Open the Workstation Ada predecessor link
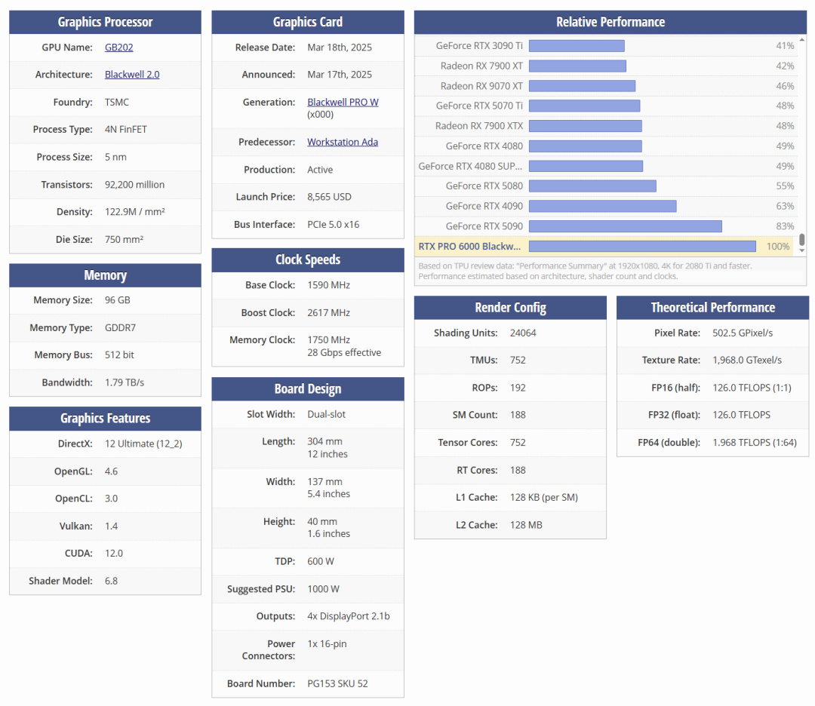815x706 pixels. 343,142
